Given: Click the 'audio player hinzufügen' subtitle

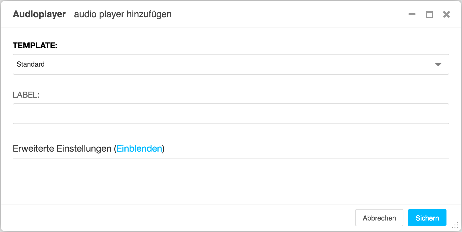Looking at the screenshot, I should (123, 14).
